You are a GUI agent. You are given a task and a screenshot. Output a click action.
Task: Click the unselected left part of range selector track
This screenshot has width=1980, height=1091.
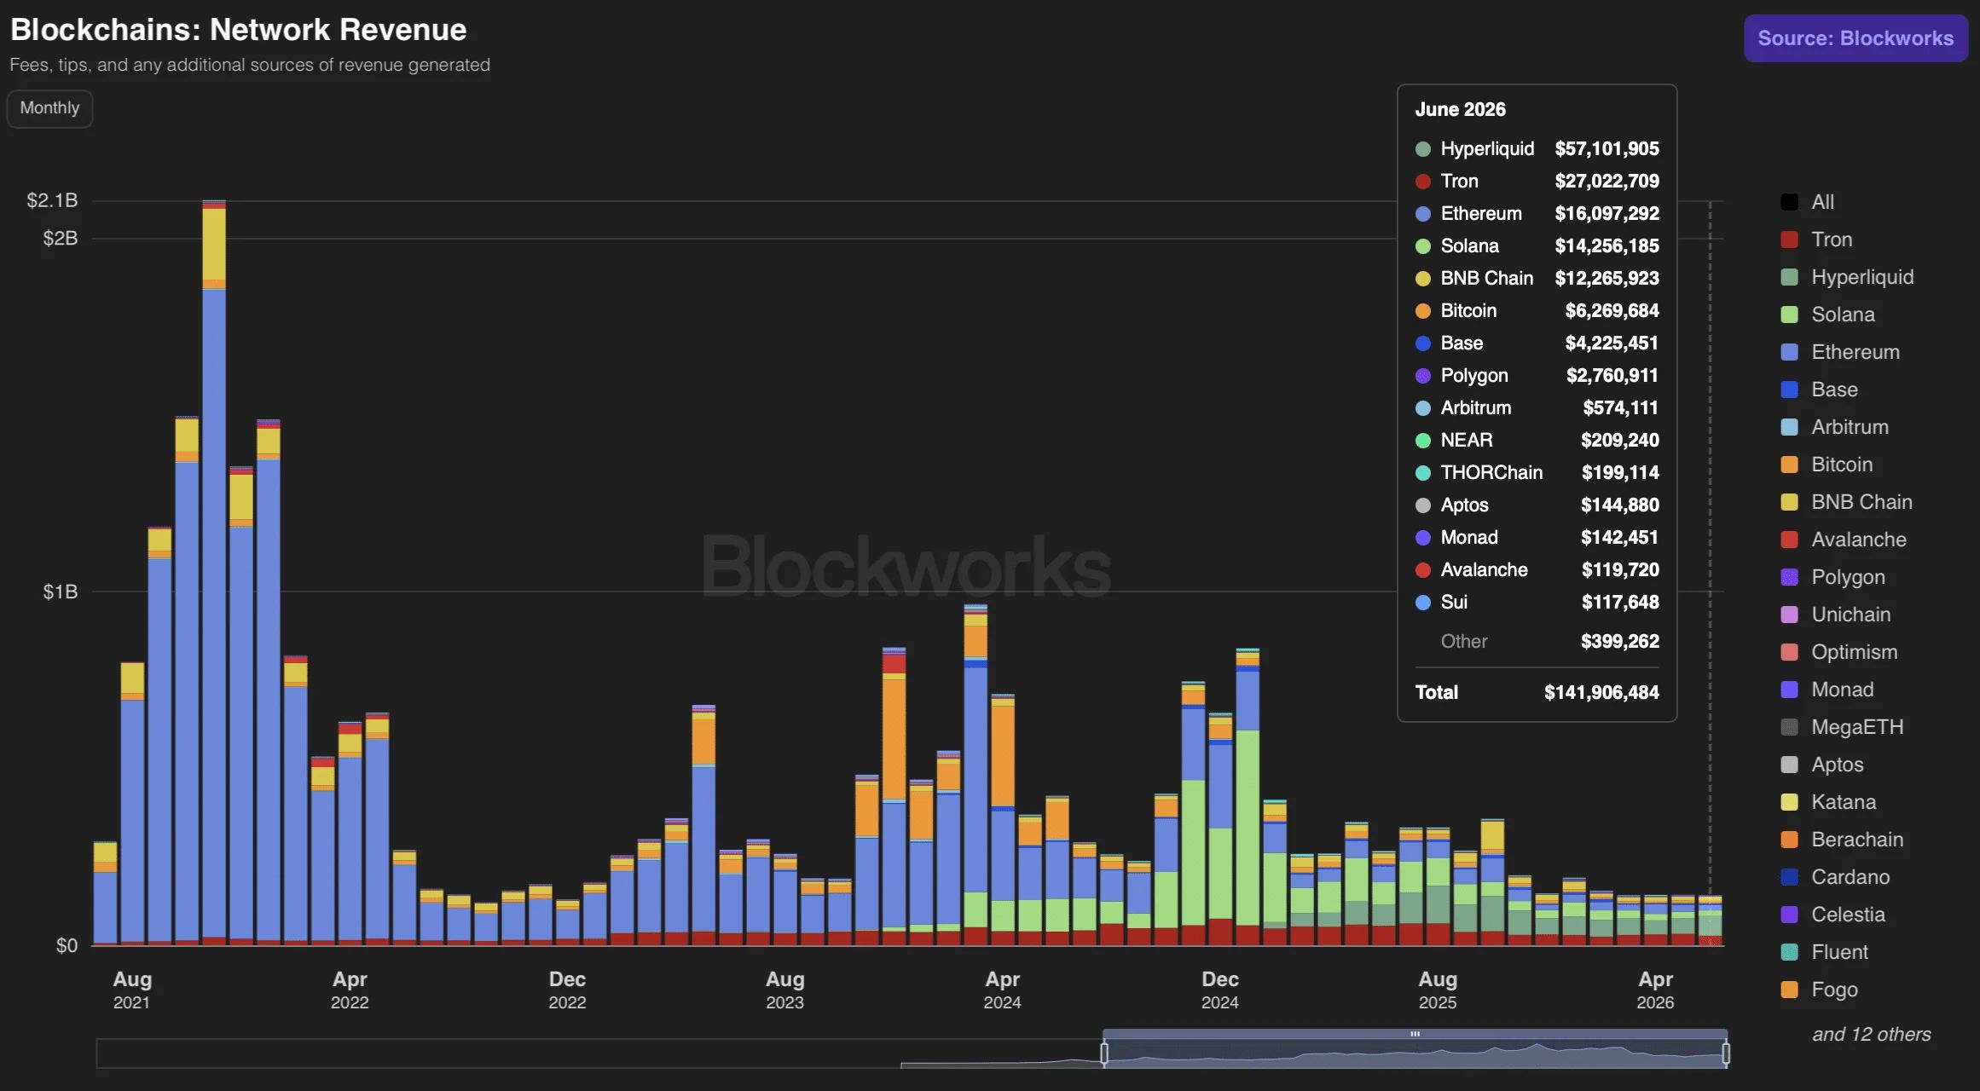pos(599,1053)
